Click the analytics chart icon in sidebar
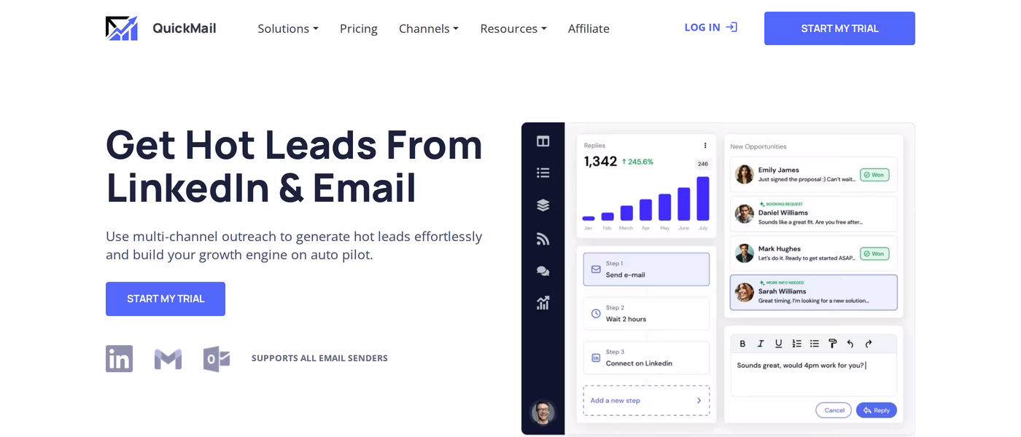The height and width of the screenshot is (437, 1021). [x=543, y=303]
